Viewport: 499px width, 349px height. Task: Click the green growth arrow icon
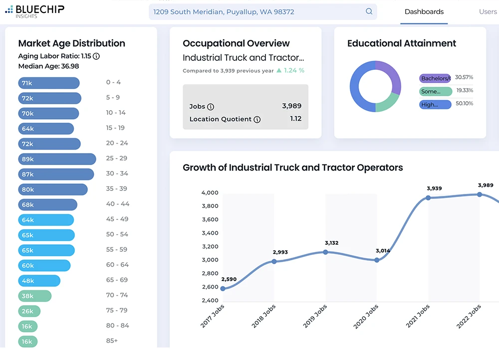coord(279,71)
